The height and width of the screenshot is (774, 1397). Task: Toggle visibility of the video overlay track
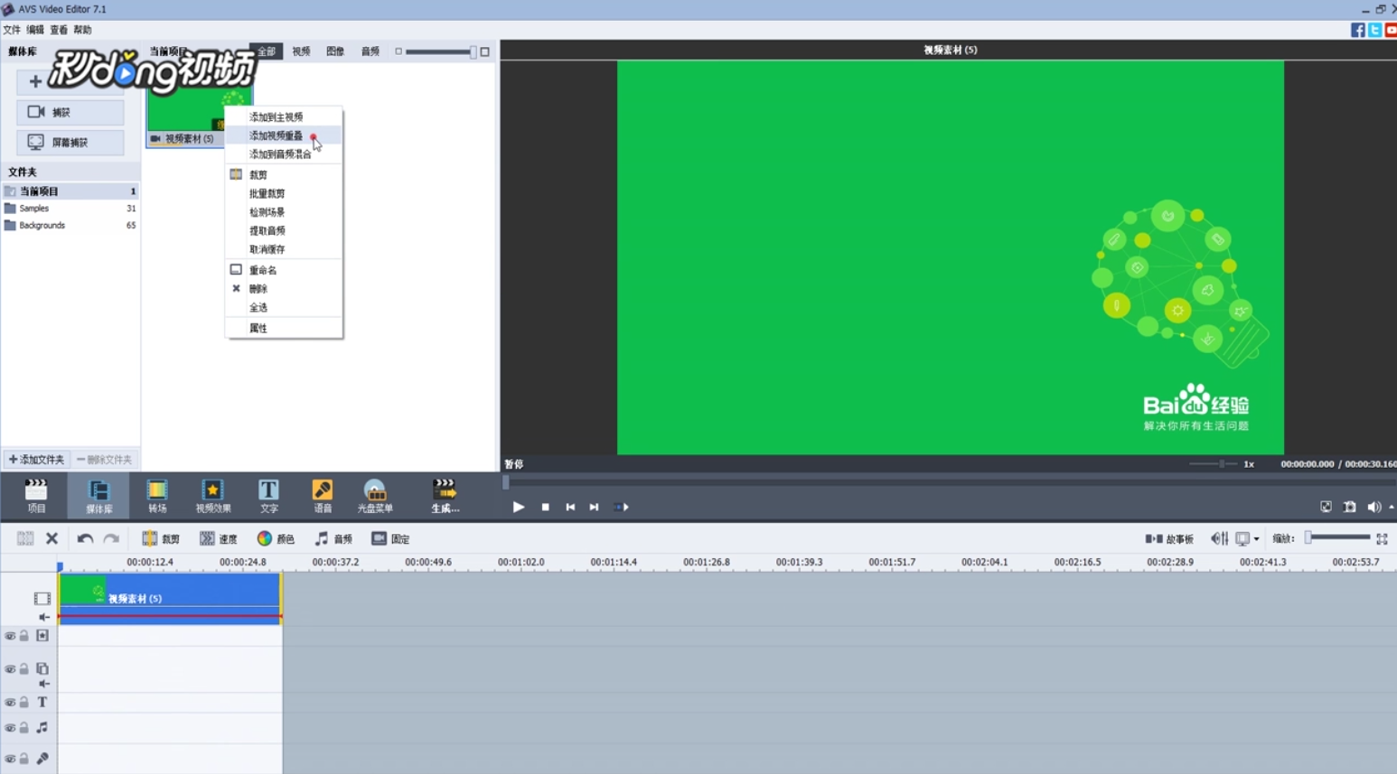[x=10, y=669]
